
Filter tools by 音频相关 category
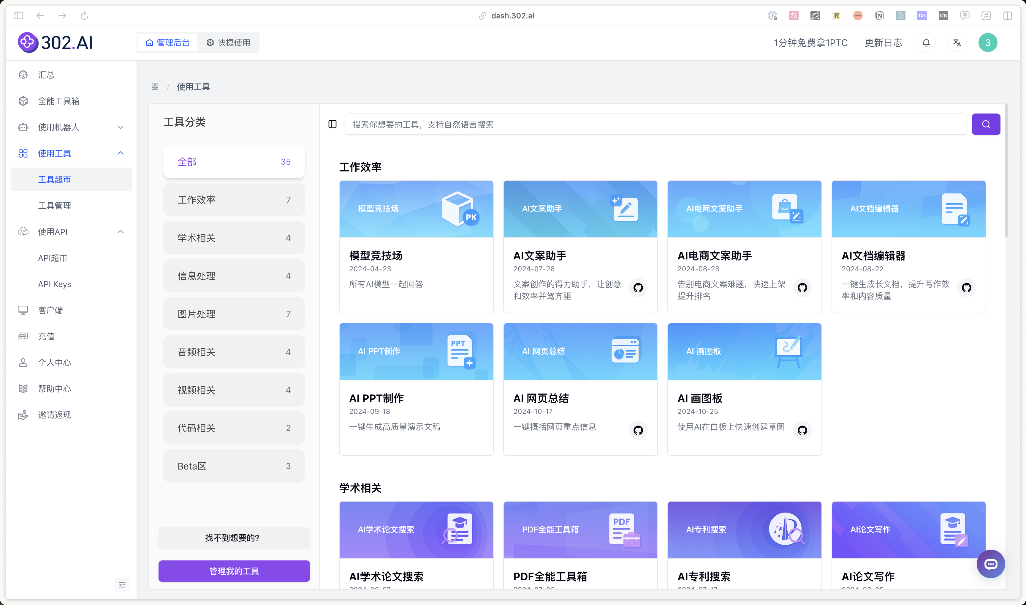pos(234,352)
